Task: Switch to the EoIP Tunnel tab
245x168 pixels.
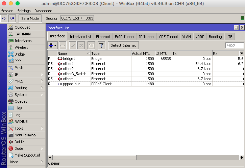Action: click(x=125, y=37)
